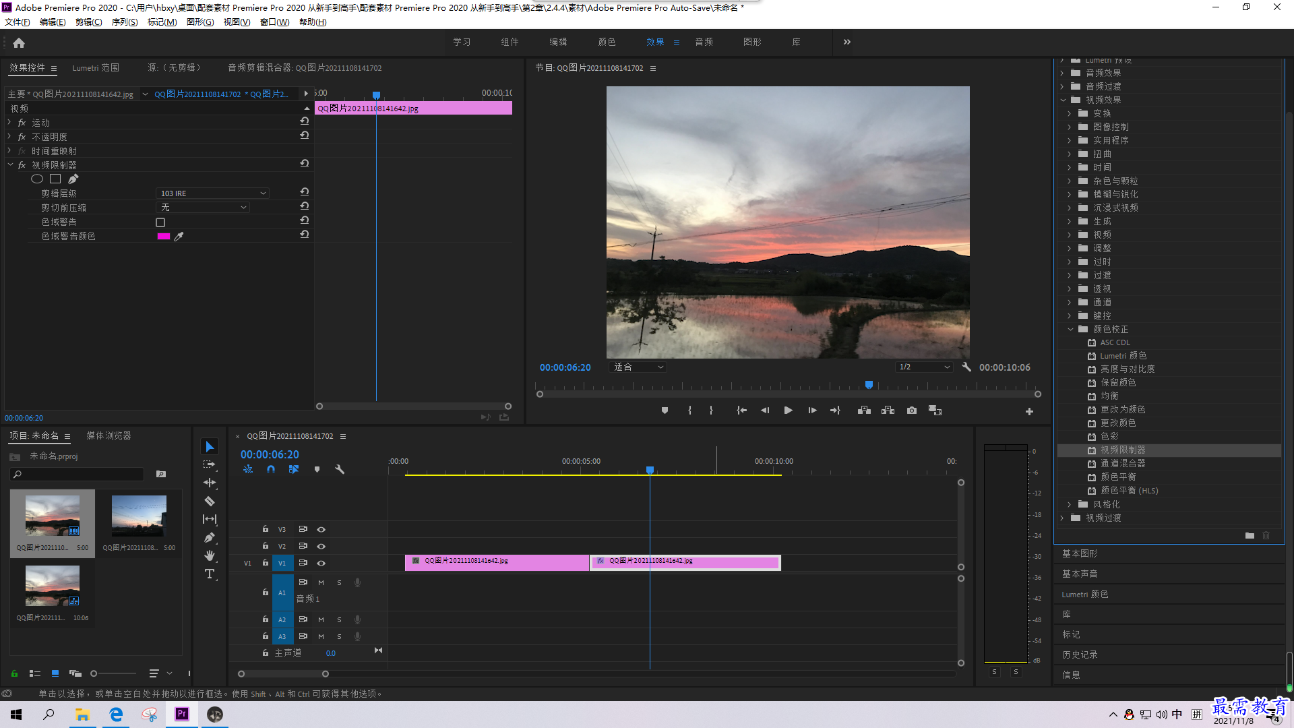Open the 媒体浏览器 tab
1294x728 pixels.
pos(109,435)
